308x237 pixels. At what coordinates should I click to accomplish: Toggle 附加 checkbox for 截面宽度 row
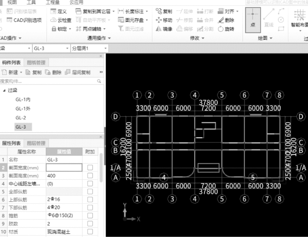point(90,168)
